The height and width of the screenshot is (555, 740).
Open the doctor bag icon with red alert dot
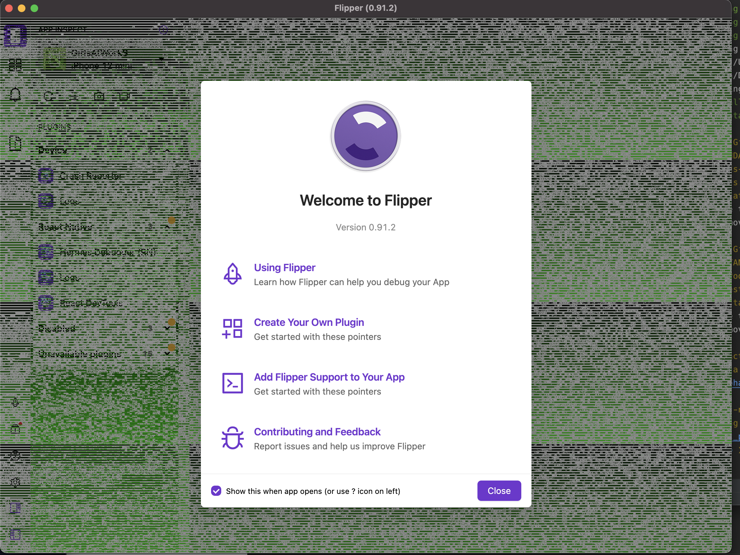coord(15,429)
